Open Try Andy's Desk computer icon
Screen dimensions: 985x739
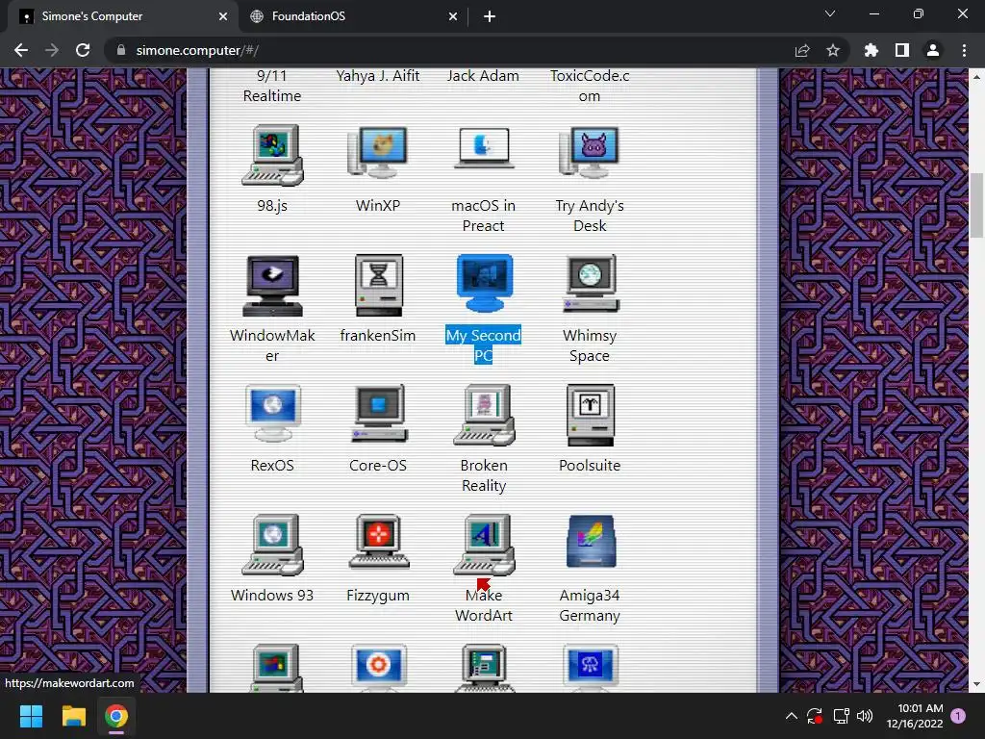pyautogui.click(x=590, y=153)
